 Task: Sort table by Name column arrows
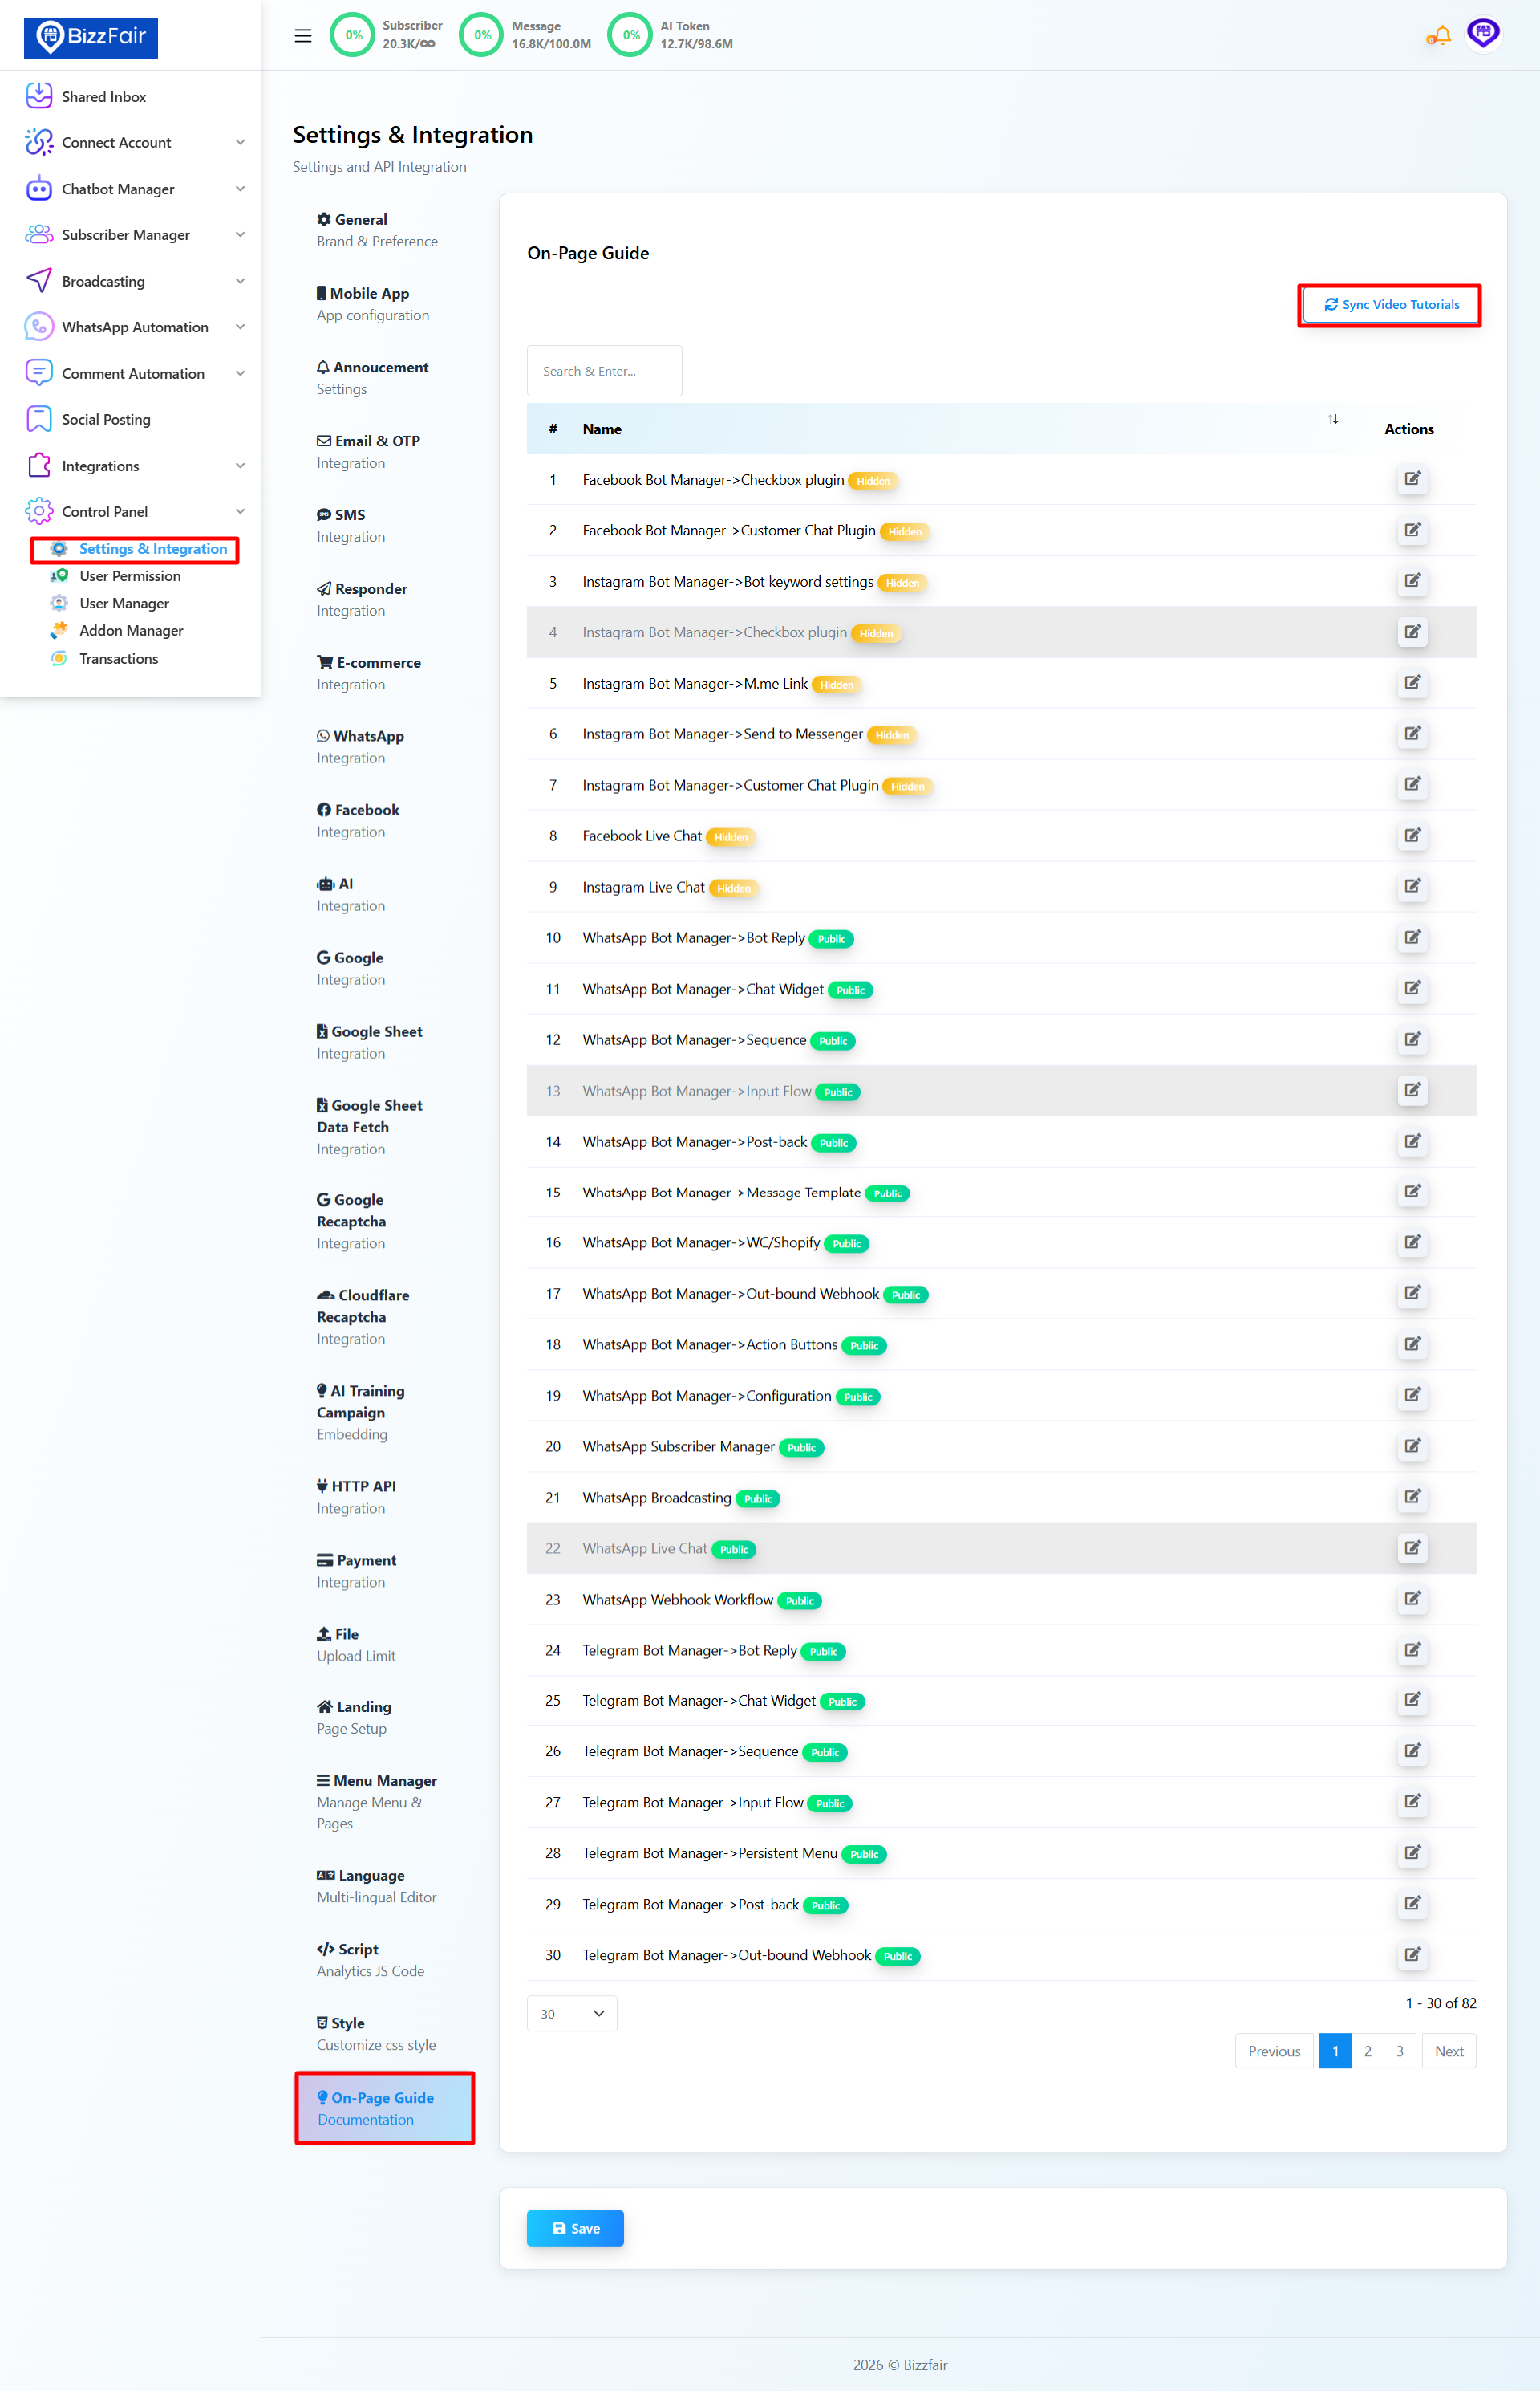(x=1333, y=419)
